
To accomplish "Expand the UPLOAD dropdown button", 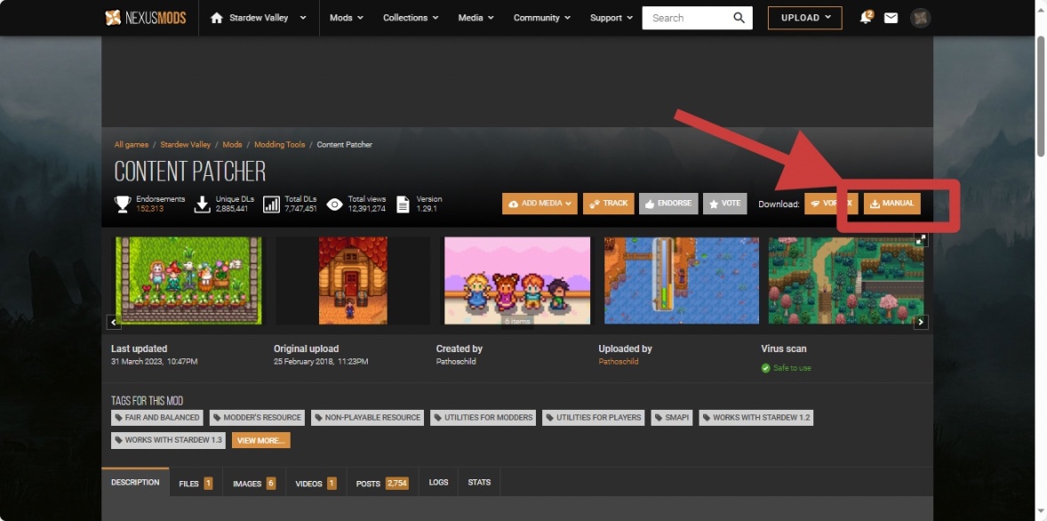I will click(804, 18).
